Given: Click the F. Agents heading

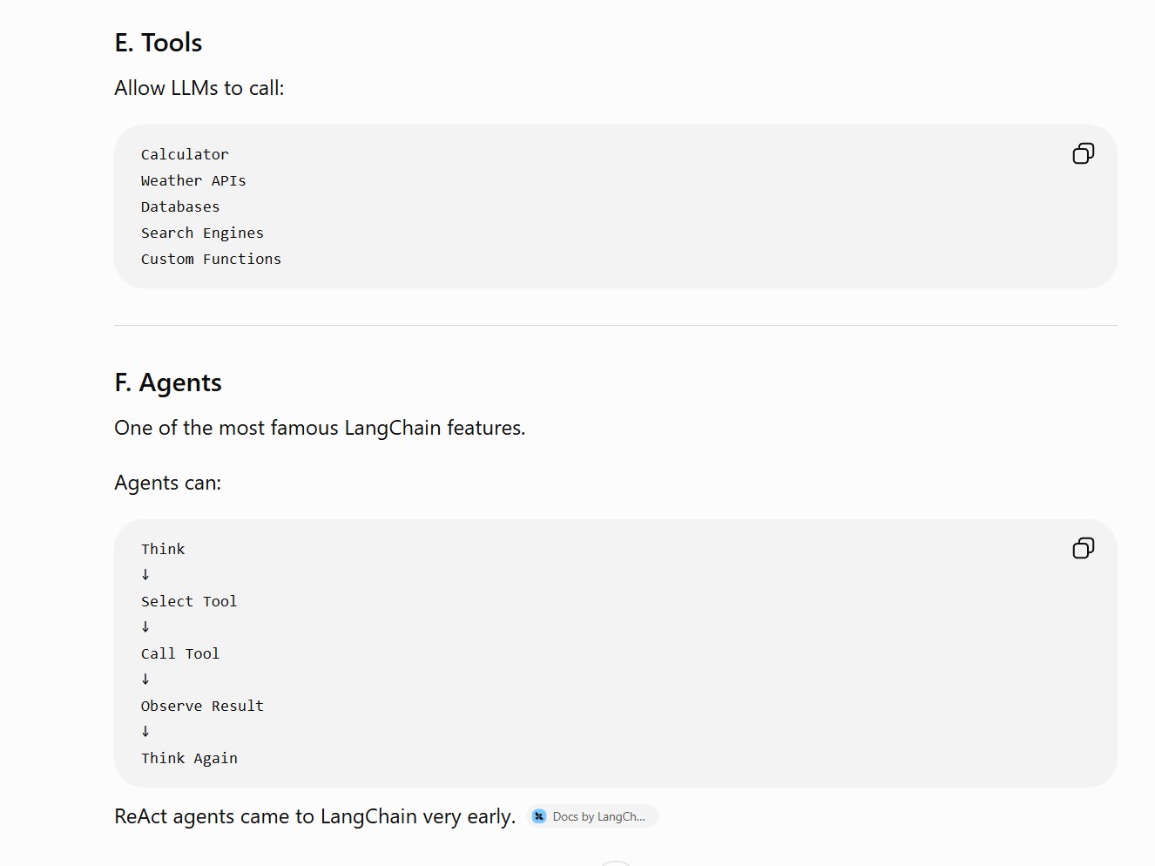Looking at the screenshot, I should pyautogui.click(x=168, y=382).
